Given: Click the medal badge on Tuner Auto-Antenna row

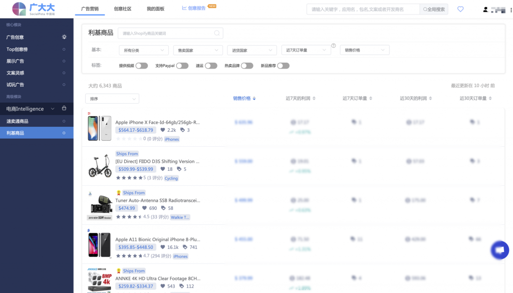Looking at the screenshot, I should tap(119, 193).
